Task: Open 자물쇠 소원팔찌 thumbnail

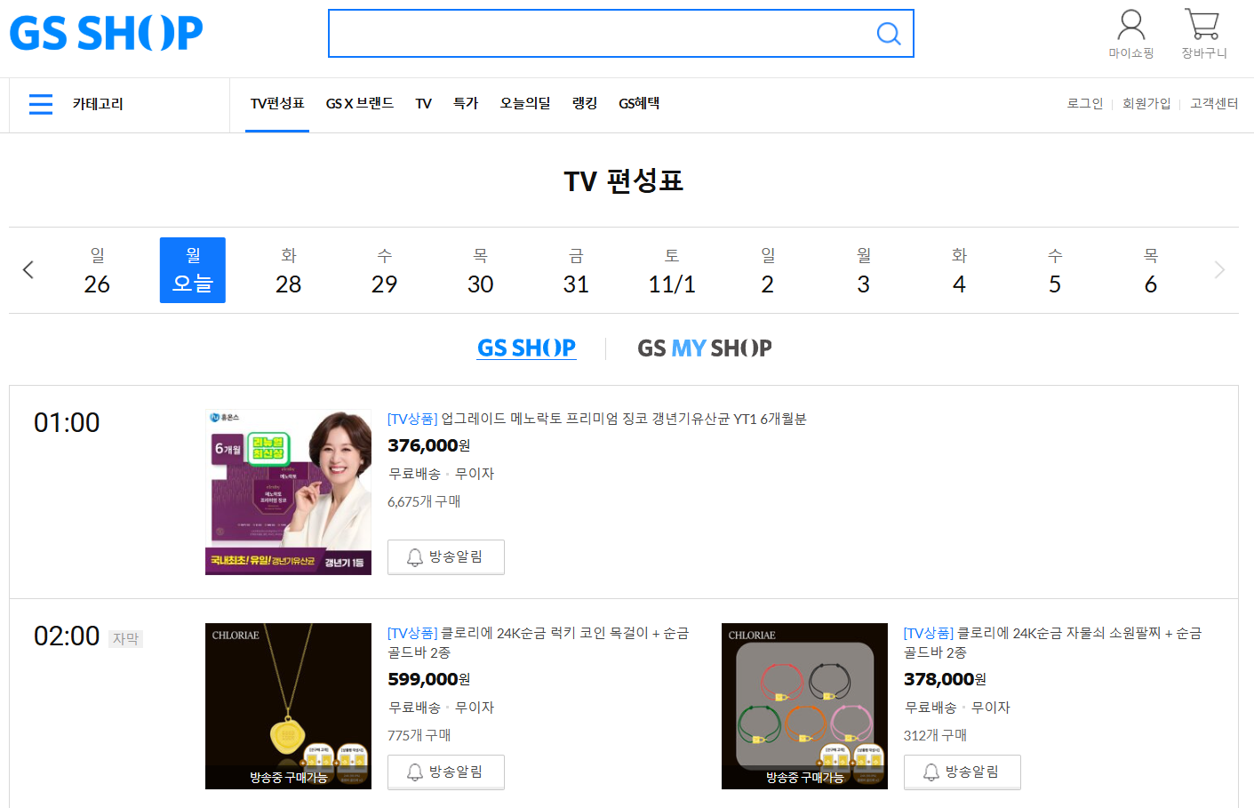Action: [x=804, y=706]
